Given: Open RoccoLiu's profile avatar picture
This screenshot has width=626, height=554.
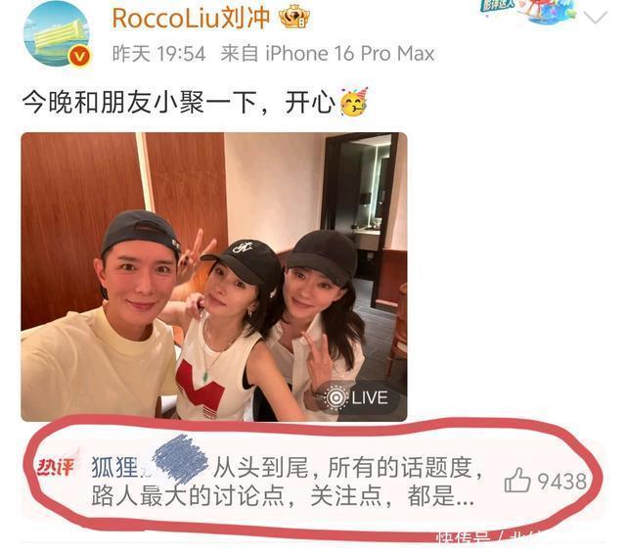Looking at the screenshot, I should tap(57, 34).
